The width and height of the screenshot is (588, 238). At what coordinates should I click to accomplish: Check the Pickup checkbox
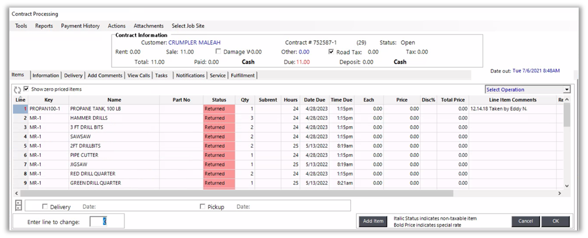203,206
